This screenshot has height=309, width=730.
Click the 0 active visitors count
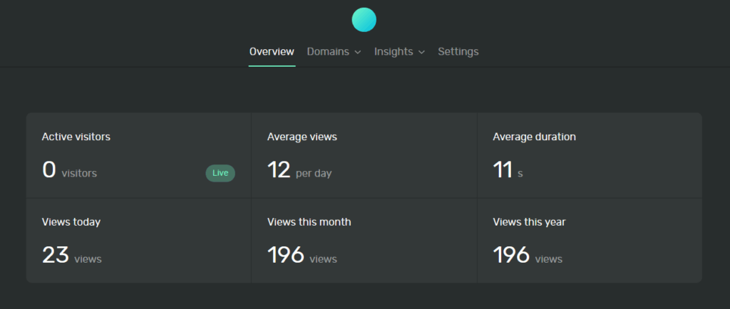(x=49, y=170)
